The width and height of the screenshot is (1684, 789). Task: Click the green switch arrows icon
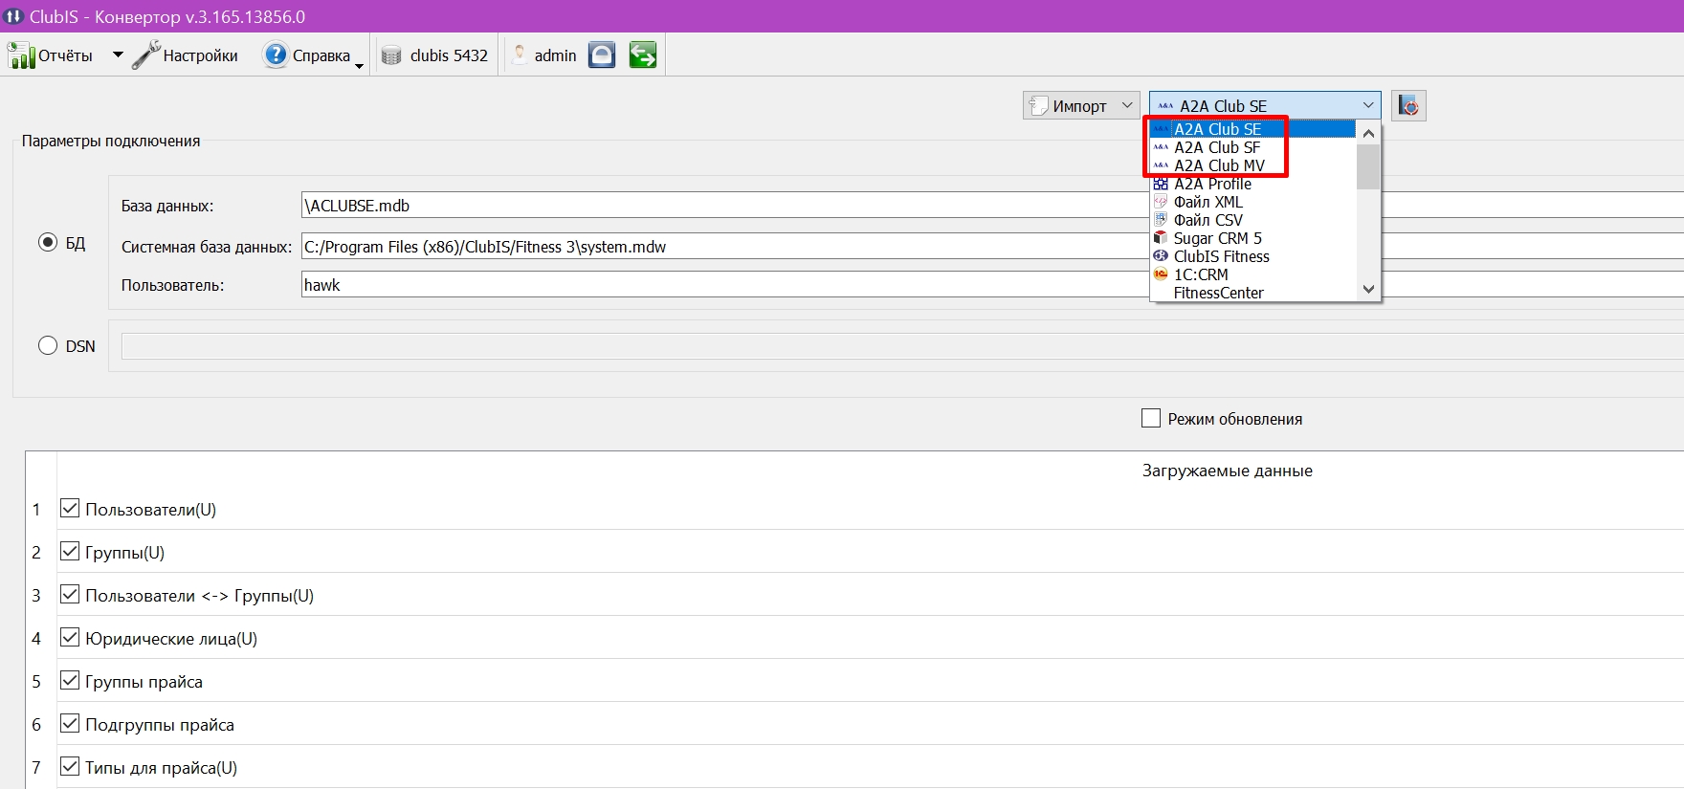click(x=643, y=55)
